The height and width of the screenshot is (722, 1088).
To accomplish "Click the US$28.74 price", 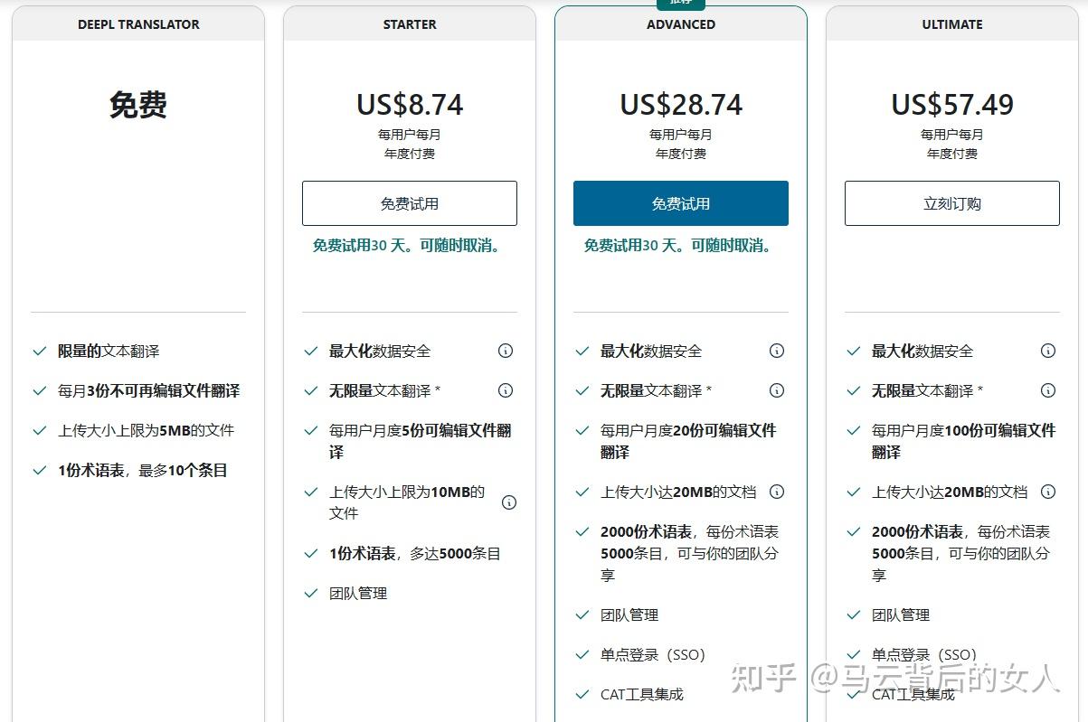I will pyautogui.click(x=681, y=105).
